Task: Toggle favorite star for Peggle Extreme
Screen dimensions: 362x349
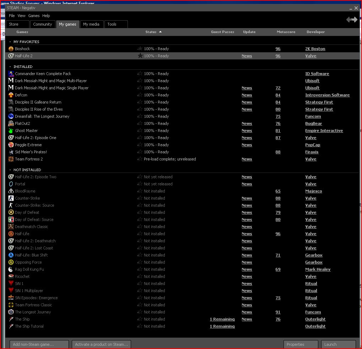Action: coord(140,145)
